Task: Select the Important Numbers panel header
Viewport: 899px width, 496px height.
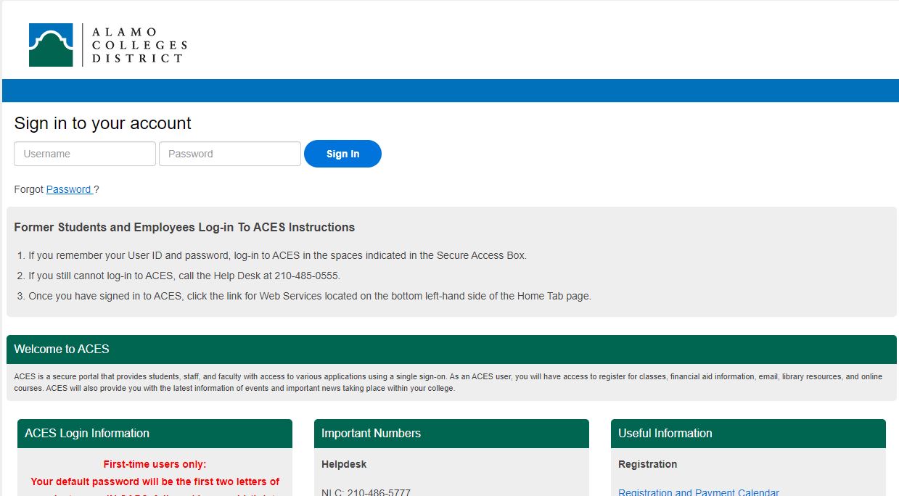Action: [x=451, y=434]
